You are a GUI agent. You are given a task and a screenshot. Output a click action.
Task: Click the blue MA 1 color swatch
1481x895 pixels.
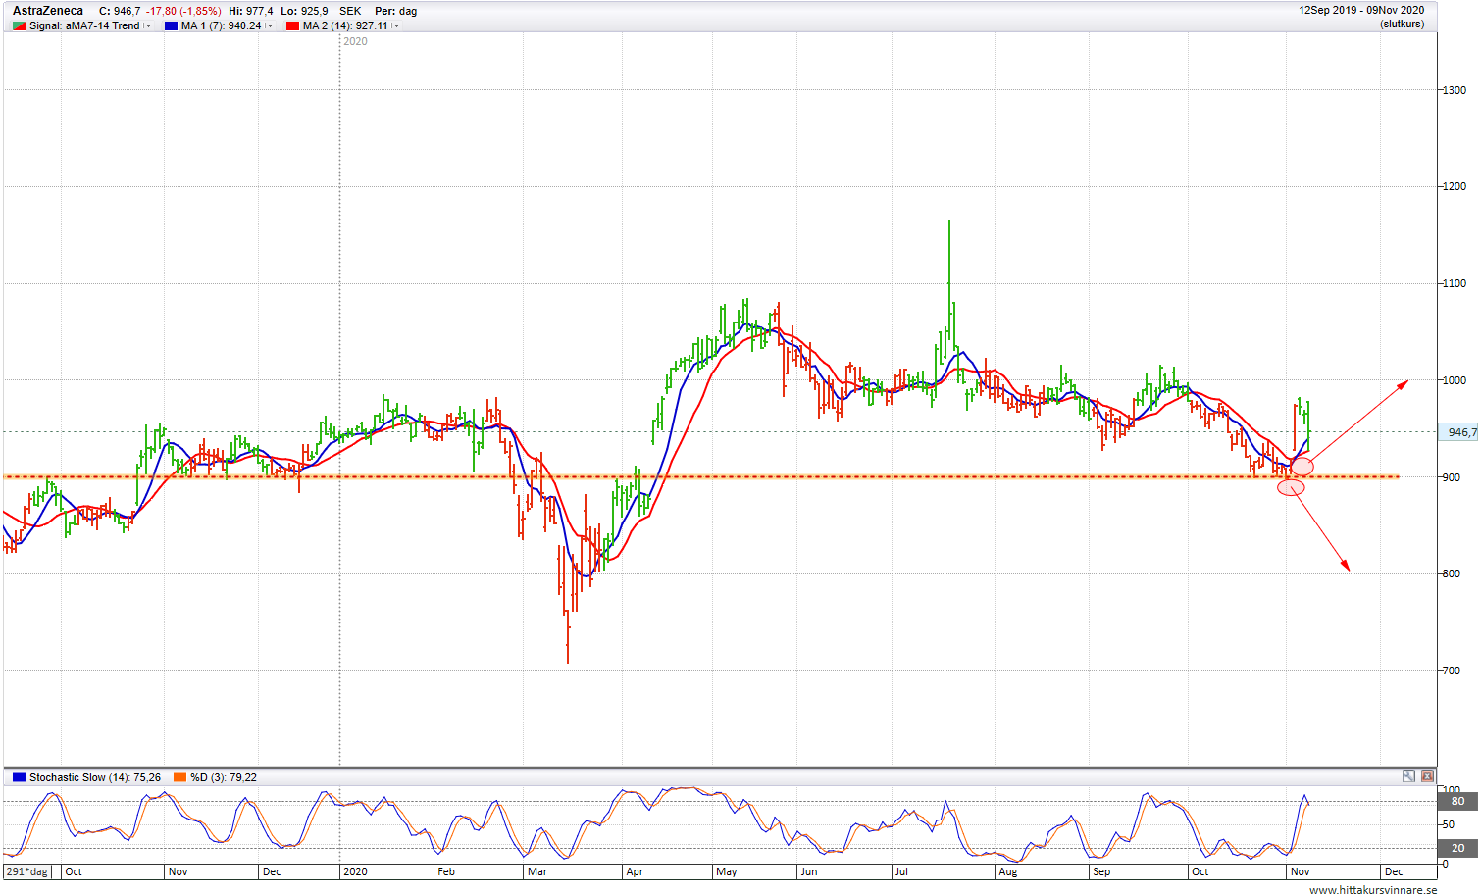tap(171, 26)
